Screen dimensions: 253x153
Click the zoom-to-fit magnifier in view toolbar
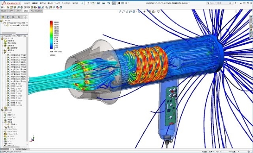[x=120, y=11]
